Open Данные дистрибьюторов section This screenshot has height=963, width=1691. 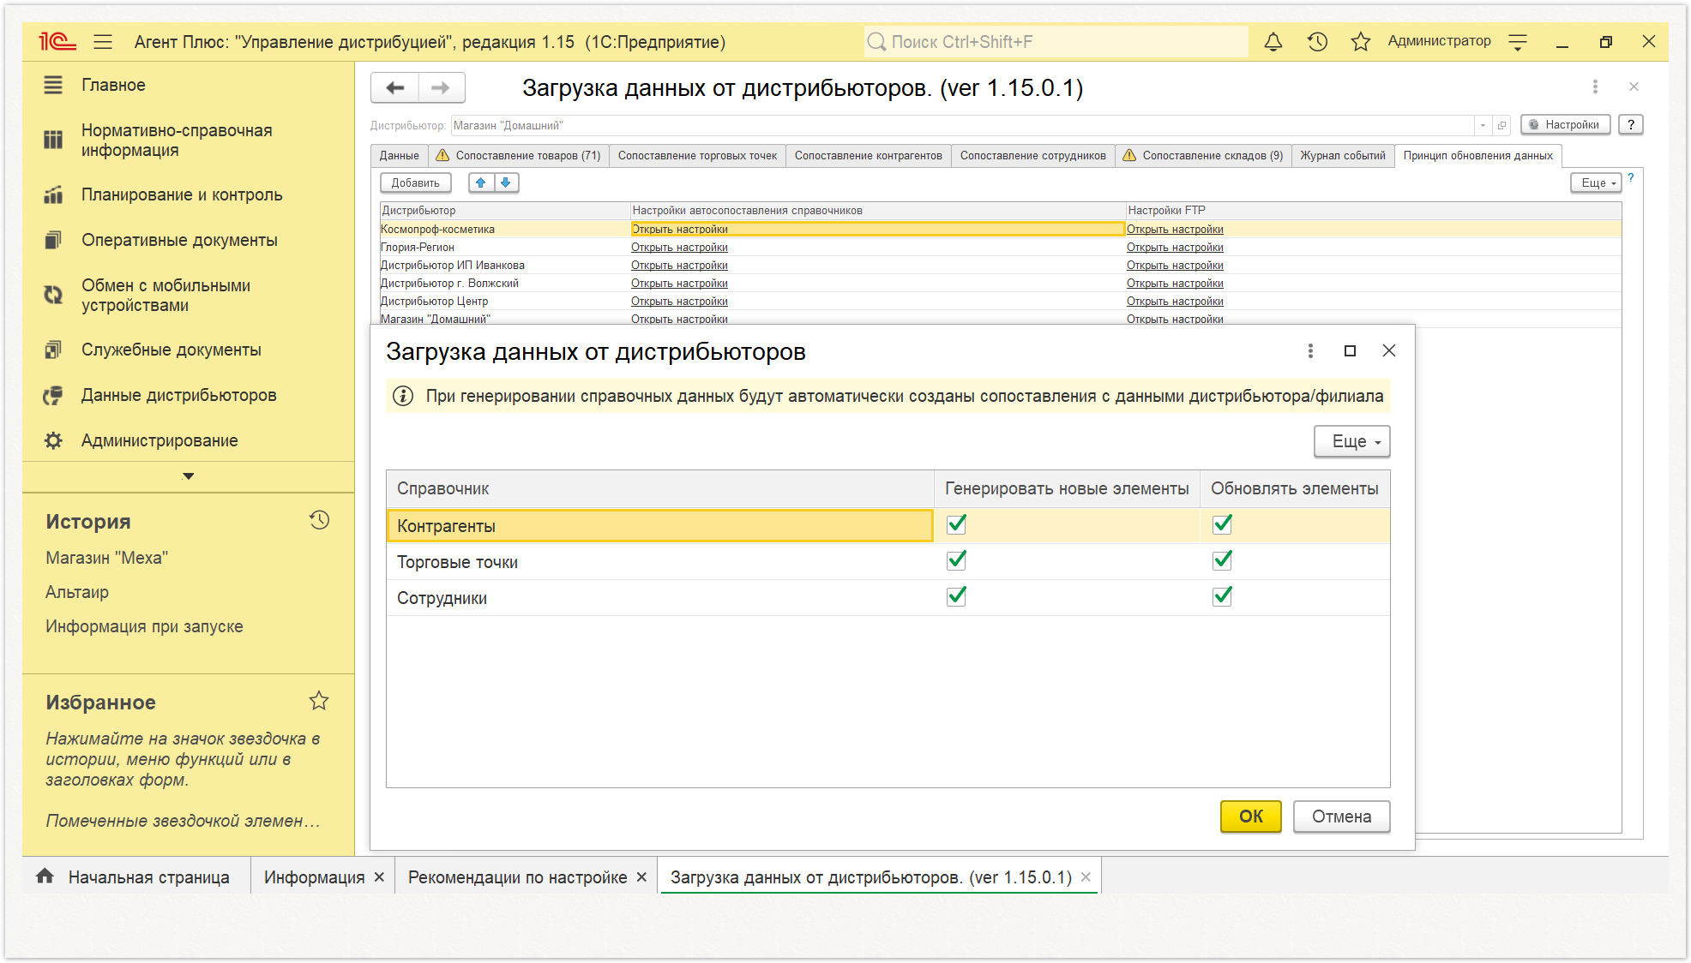(x=178, y=395)
